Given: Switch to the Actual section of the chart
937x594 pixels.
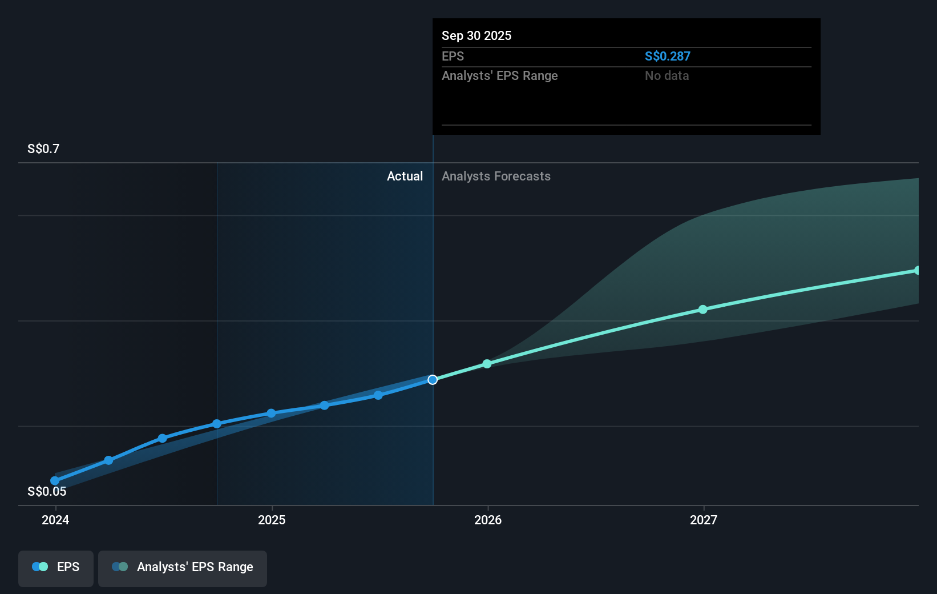Looking at the screenshot, I should [x=405, y=176].
